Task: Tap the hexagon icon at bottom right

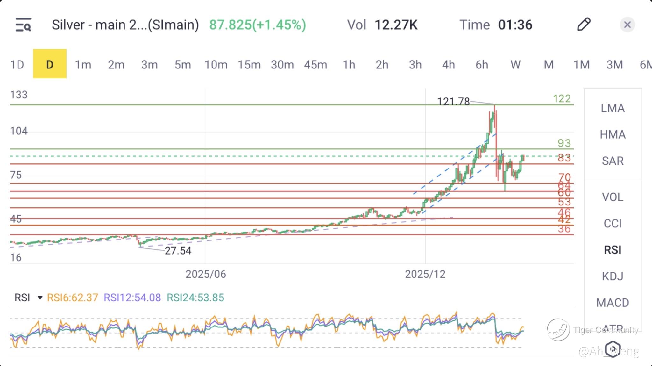Action: pyautogui.click(x=613, y=348)
